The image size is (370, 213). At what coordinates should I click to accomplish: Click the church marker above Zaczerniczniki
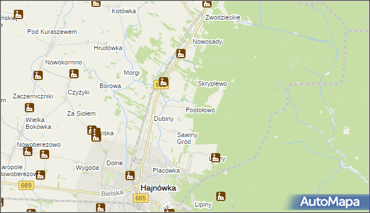[x=38, y=75]
